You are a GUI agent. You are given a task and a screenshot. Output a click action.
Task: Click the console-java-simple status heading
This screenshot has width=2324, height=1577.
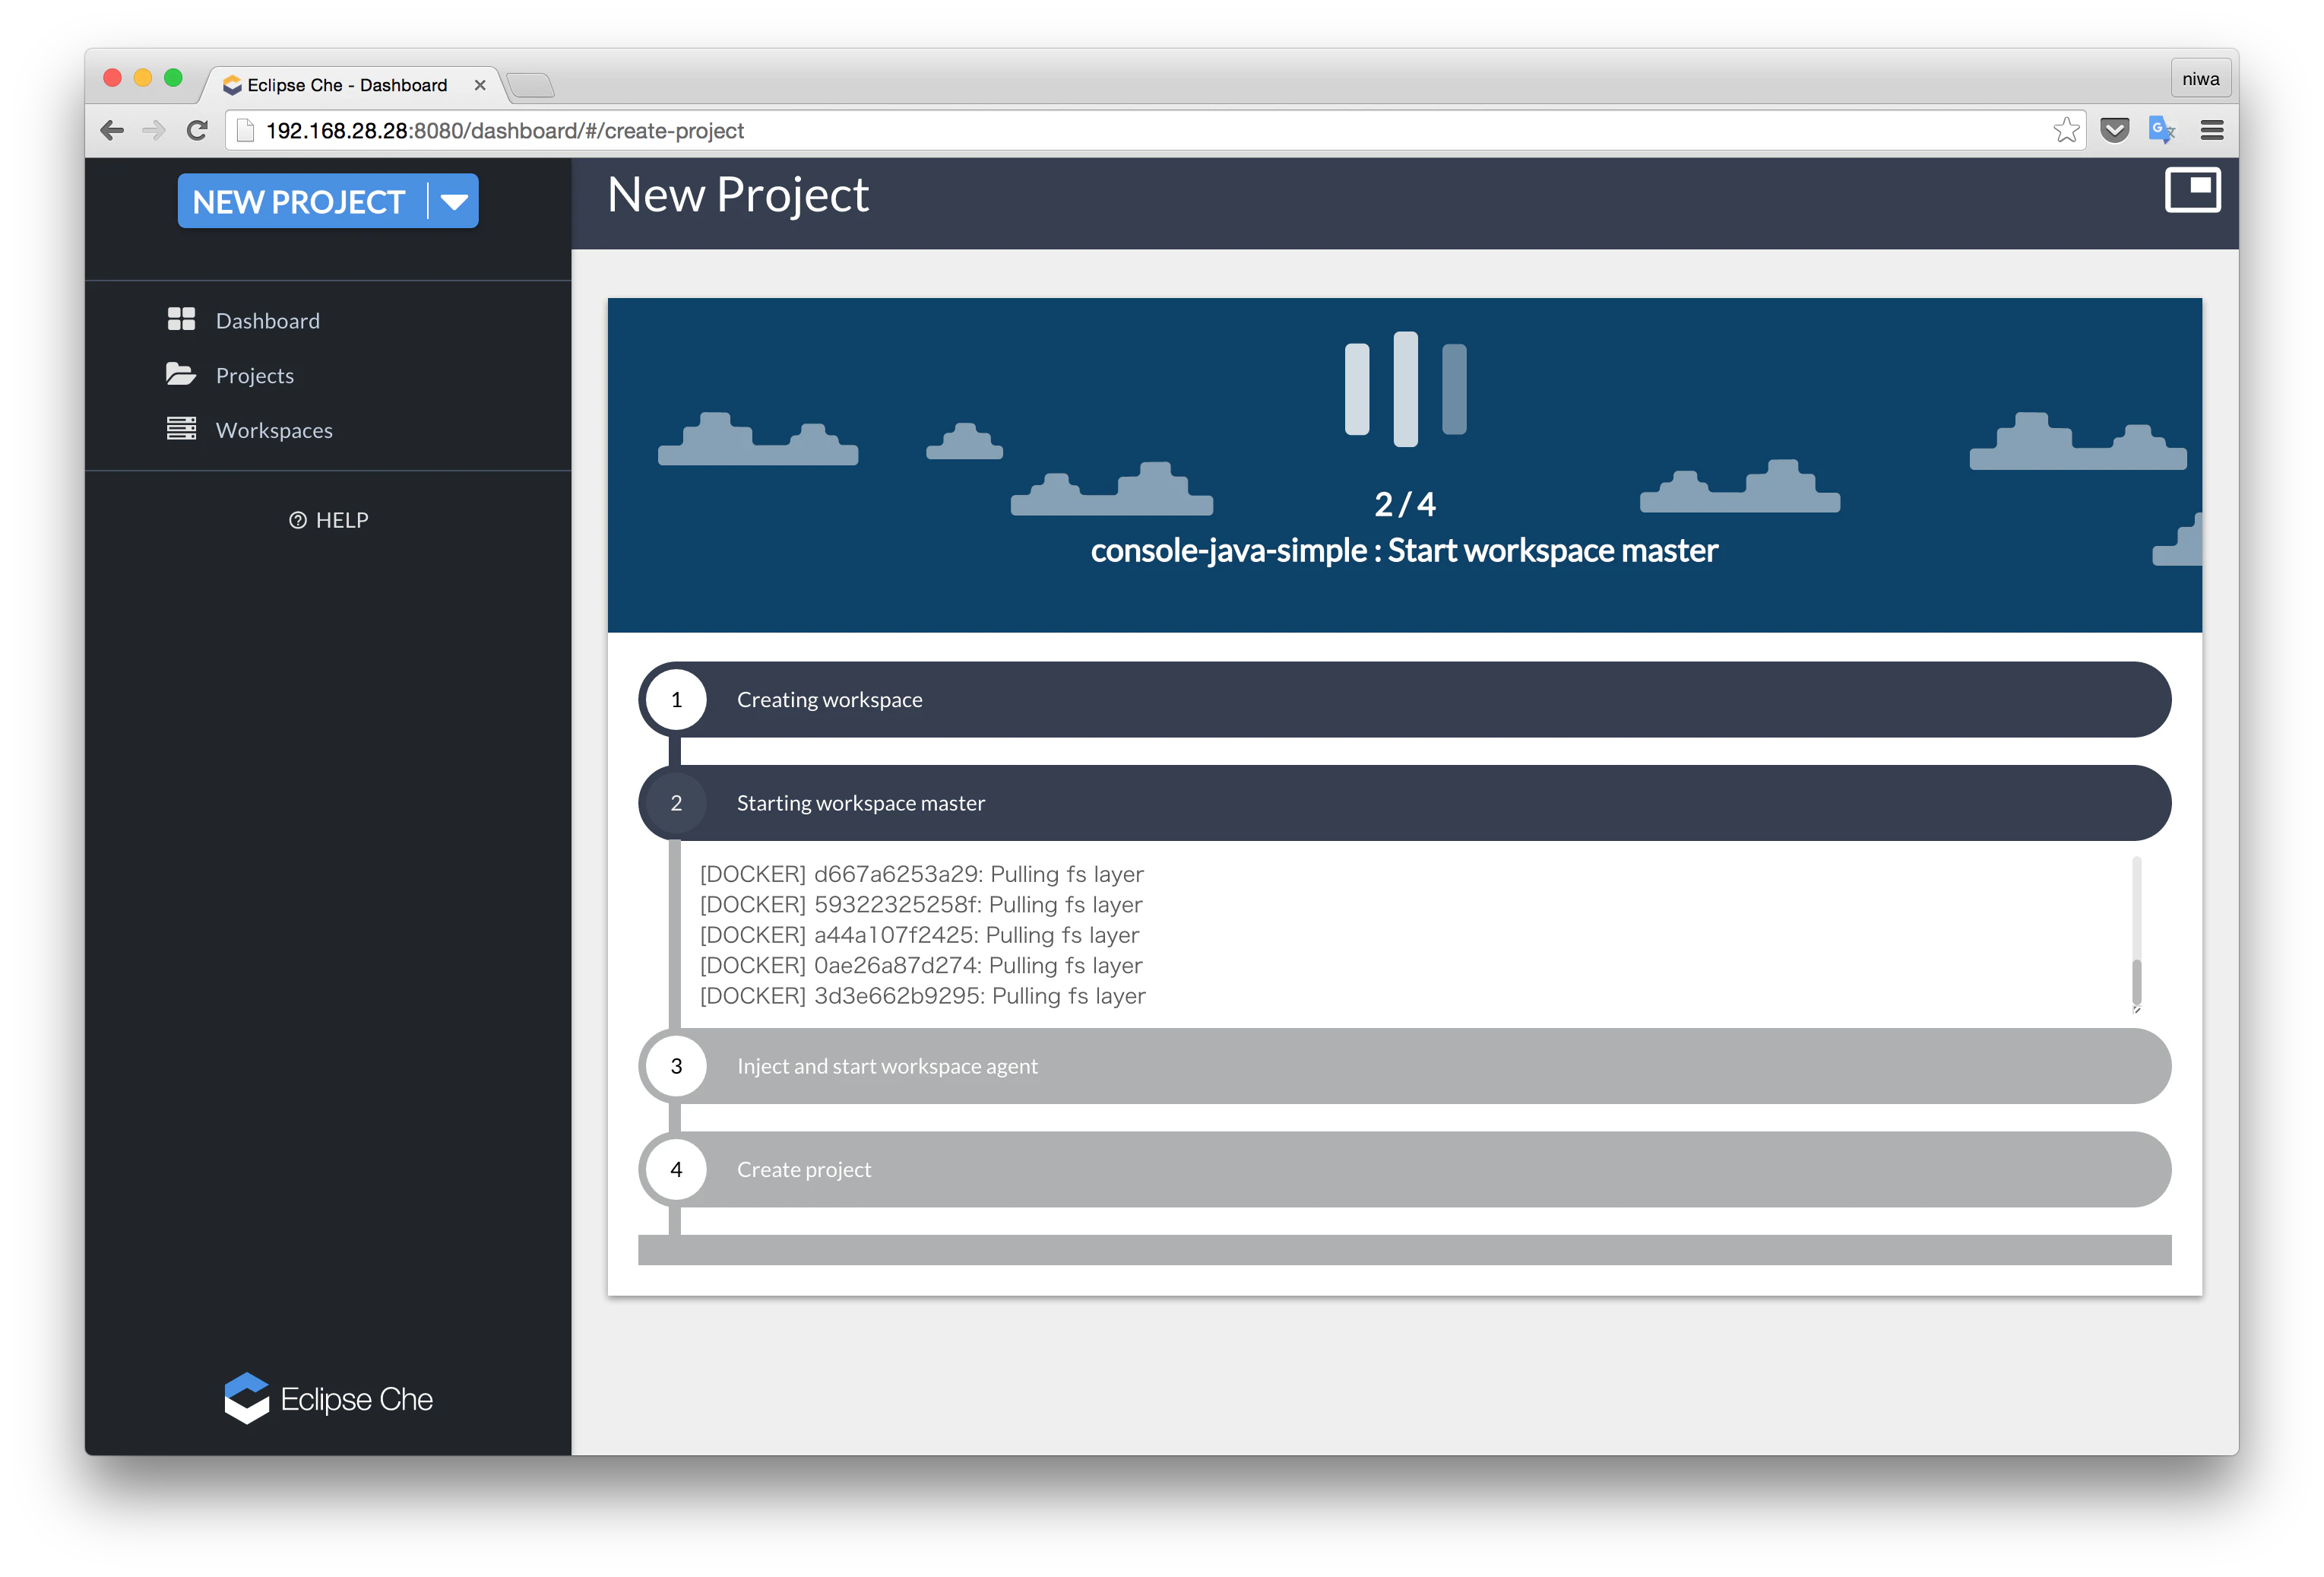(1404, 551)
